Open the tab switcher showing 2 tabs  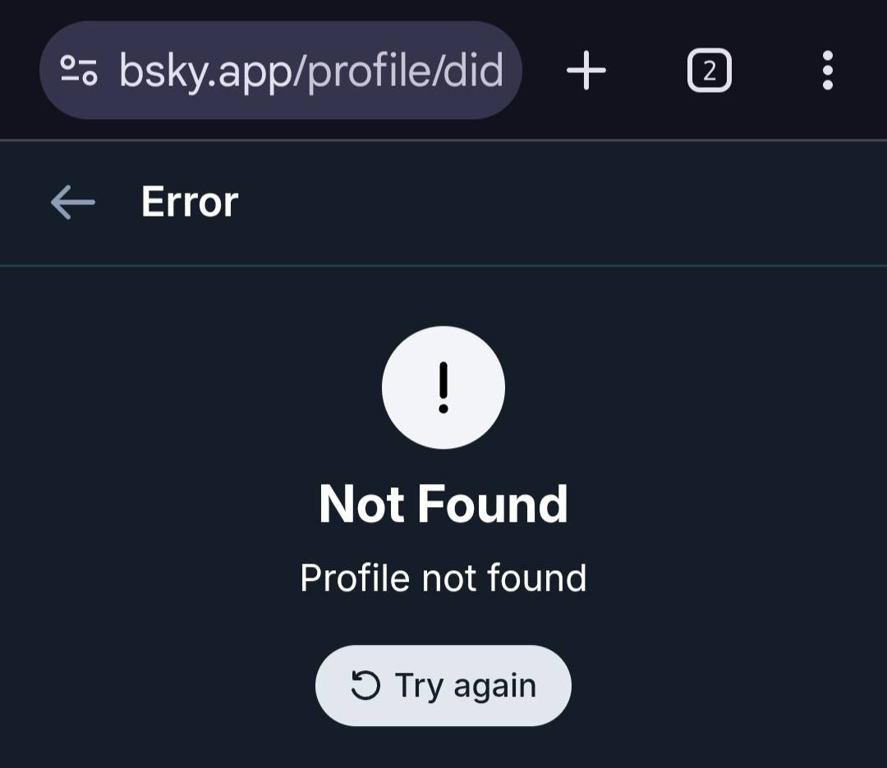[x=709, y=71]
